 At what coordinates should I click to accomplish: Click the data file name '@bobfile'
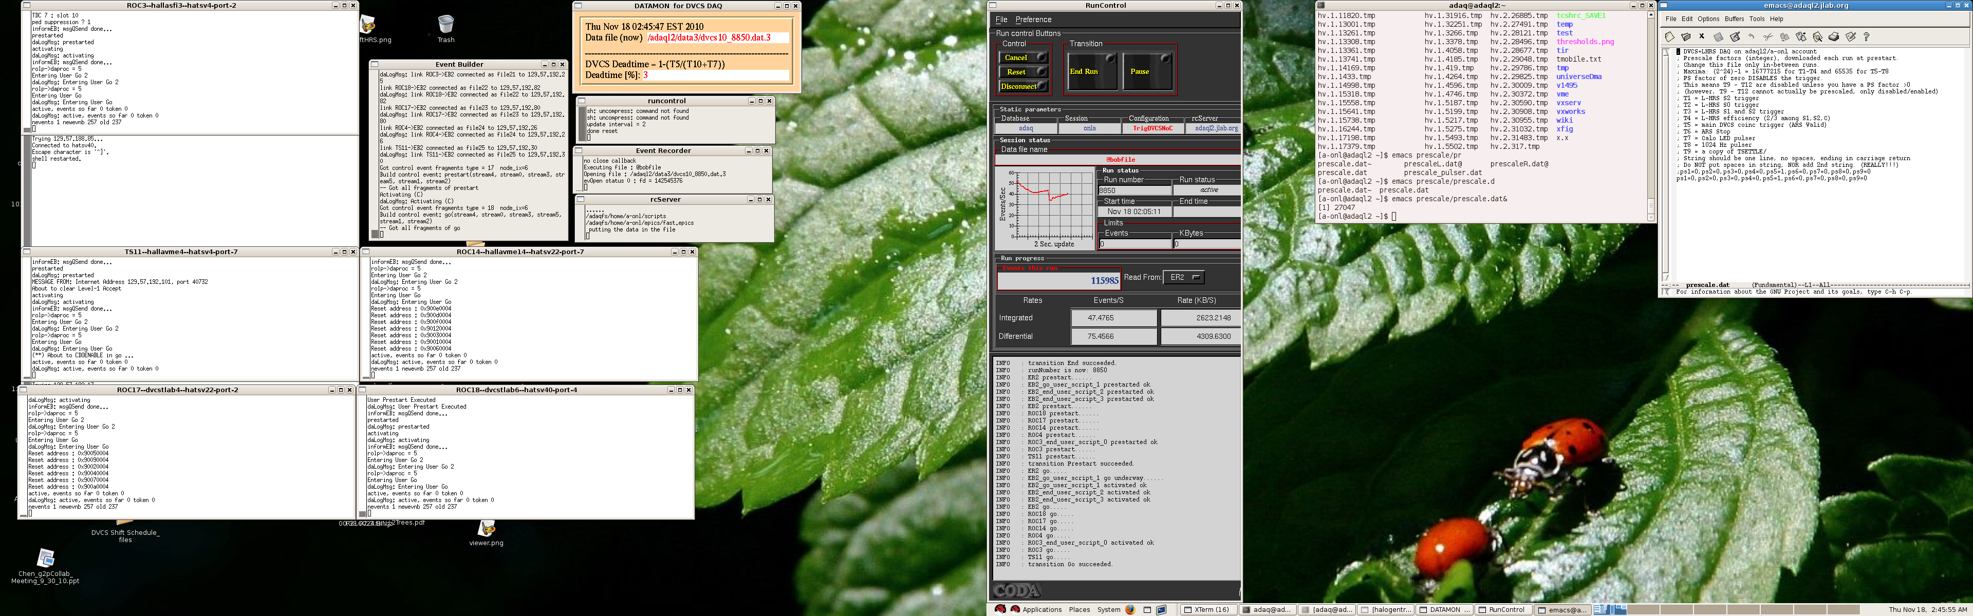click(x=1120, y=159)
